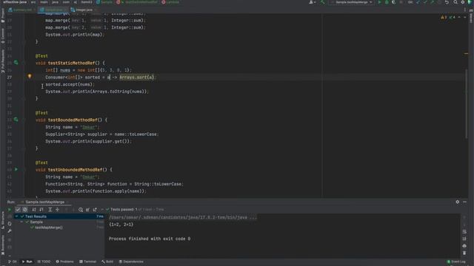Click the Build hammer icon in top toolbar
This screenshot has width=474, height=266.
[323, 2]
